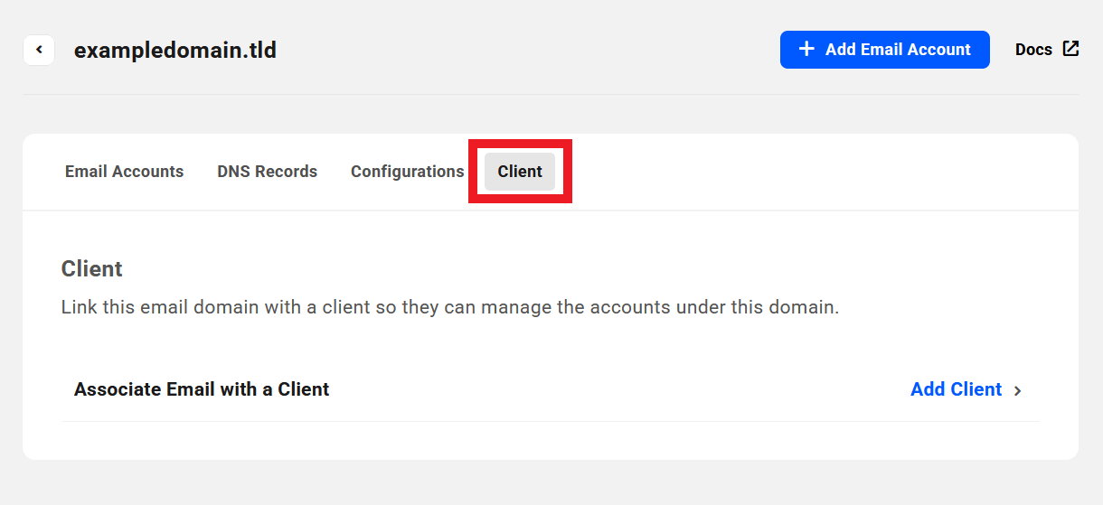This screenshot has height=505, width=1103.
Task: Click the external-link icon next to Docs
Action: [1070, 49]
